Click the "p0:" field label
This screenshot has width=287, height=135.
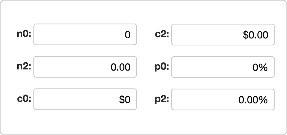[162, 67]
